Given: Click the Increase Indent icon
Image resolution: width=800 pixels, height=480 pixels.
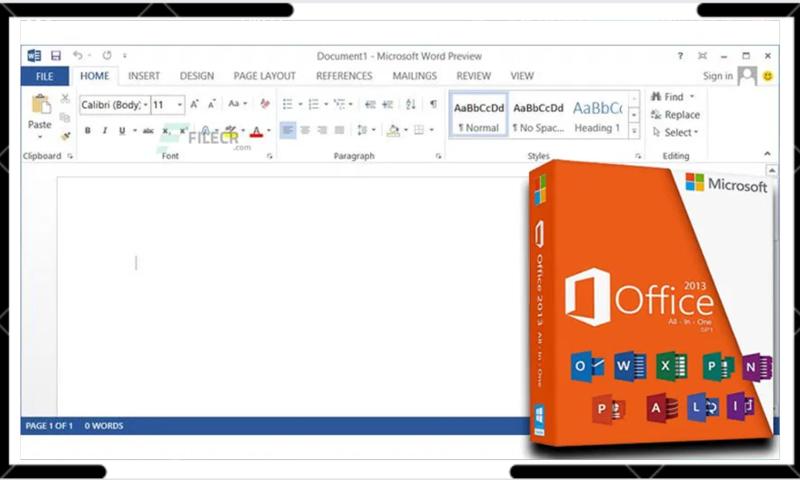Looking at the screenshot, I should pyautogui.click(x=387, y=104).
